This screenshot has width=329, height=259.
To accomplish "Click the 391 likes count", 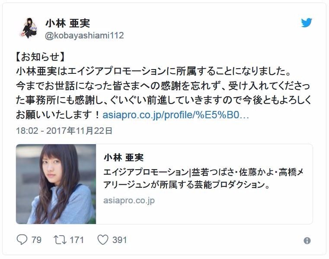I will [x=120, y=240].
